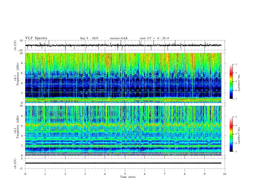Click the ch.2 "Frequency (kHz)" axis label
The width and height of the screenshot is (253, 195).
pyautogui.click(x=18, y=127)
